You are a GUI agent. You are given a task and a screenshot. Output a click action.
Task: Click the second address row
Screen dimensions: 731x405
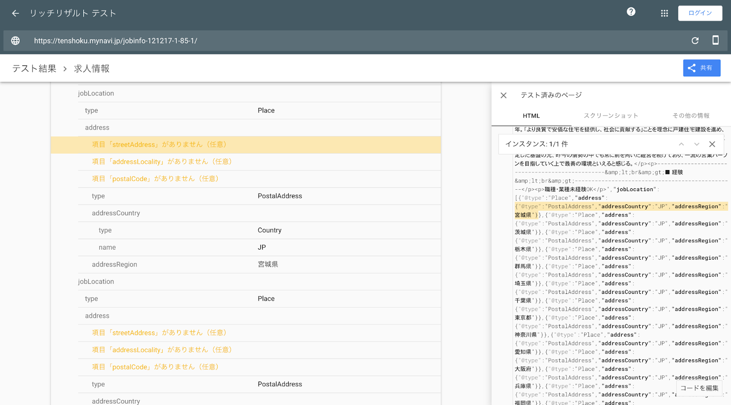(x=260, y=316)
